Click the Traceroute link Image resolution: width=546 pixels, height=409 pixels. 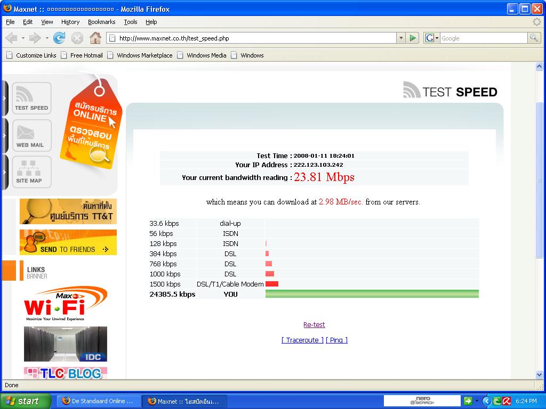(302, 340)
